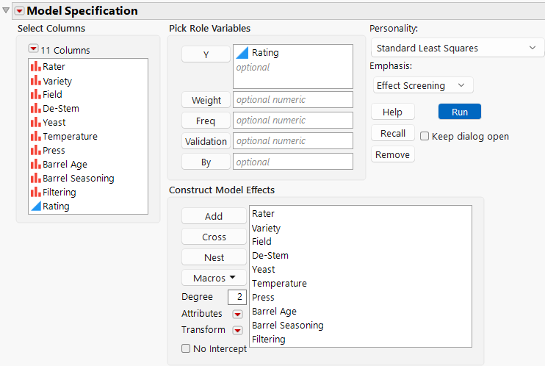Click the nominal icon beside Barrel Seasoning
Screen dimensions: 545x366
(35, 179)
